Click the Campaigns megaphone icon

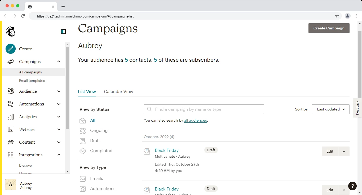[11, 61]
